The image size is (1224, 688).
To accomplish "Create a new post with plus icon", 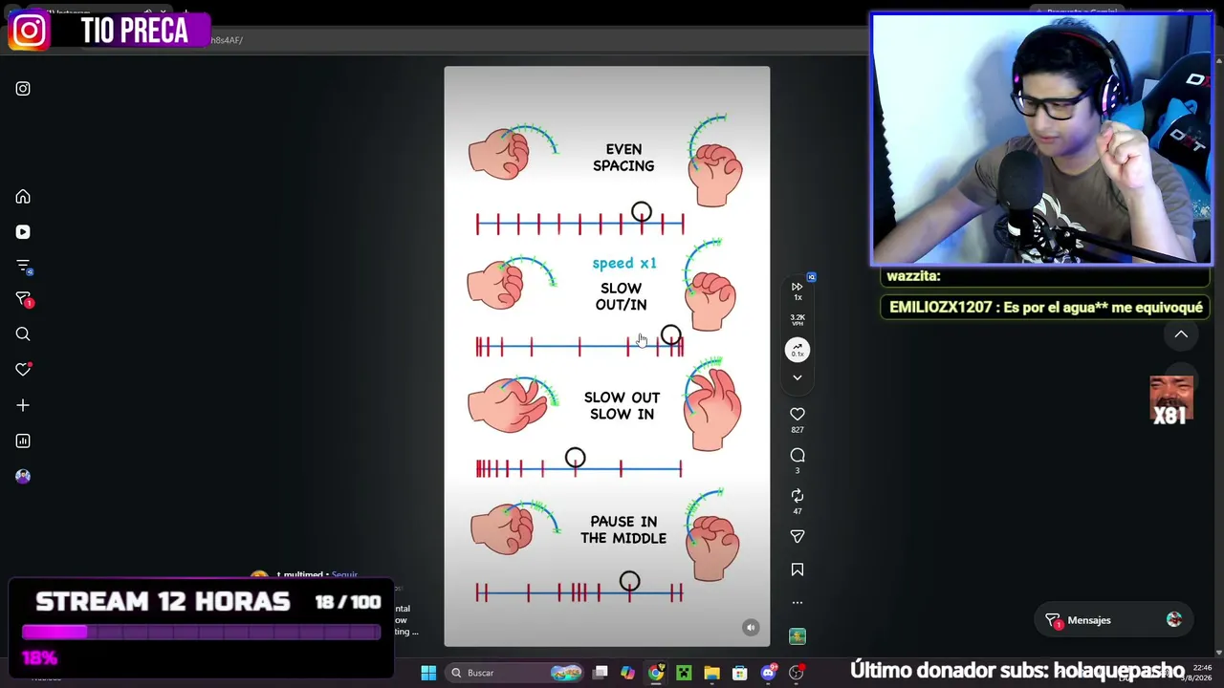I will [x=23, y=405].
